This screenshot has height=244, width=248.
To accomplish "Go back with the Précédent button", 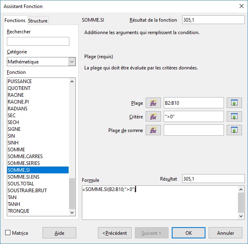I will click(115, 233).
